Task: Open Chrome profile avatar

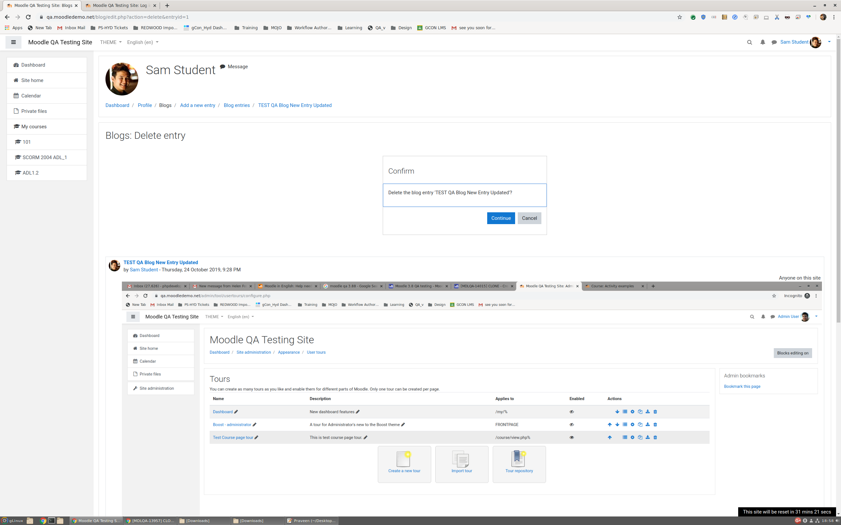Action: coord(823,17)
